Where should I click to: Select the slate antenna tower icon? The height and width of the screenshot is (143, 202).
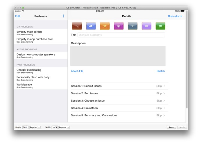(x=133, y=26)
